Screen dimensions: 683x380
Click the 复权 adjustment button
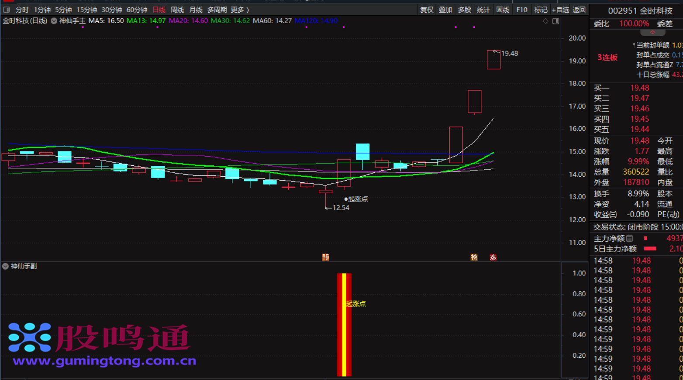click(426, 10)
